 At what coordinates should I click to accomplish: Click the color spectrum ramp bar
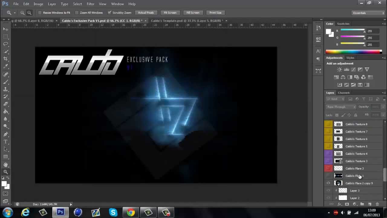354,52
